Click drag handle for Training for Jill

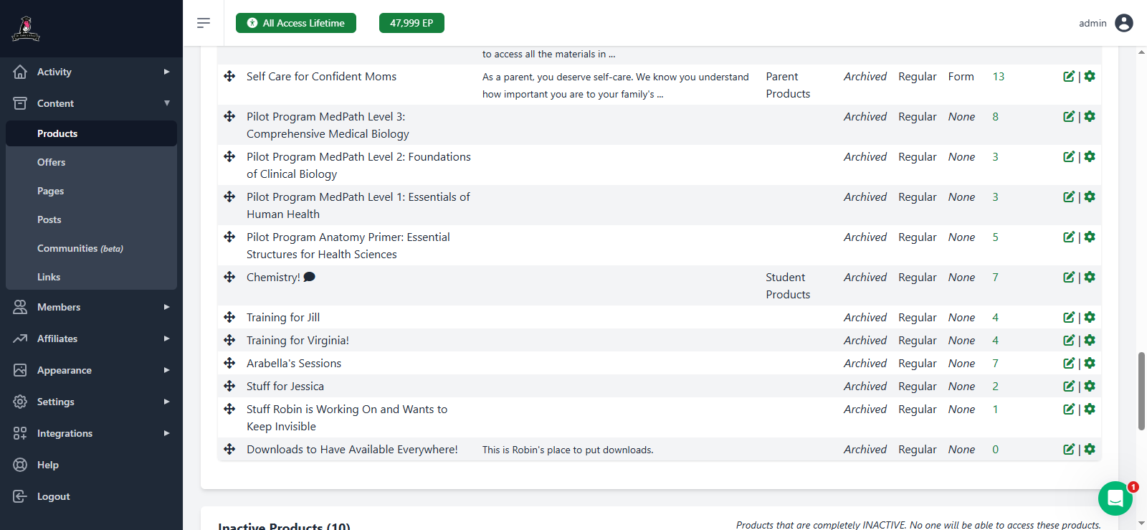click(x=229, y=318)
